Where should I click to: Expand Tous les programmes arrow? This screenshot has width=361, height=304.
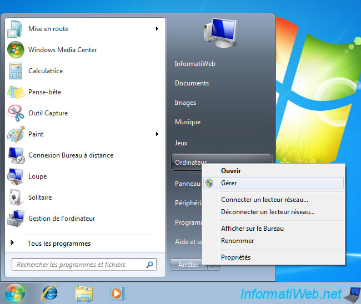point(12,242)
